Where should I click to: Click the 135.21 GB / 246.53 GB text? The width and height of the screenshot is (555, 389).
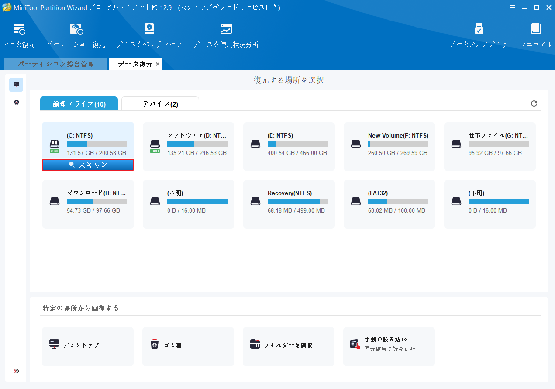(197, 153)
